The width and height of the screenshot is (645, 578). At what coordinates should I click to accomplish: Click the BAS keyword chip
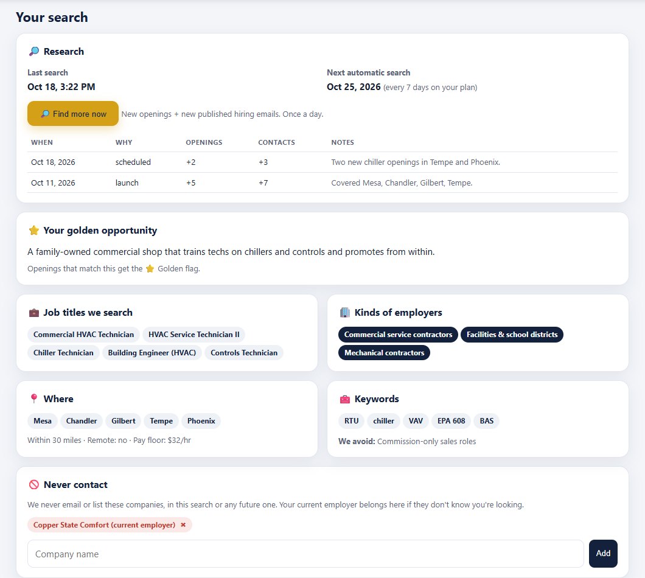tap(487, 421)
